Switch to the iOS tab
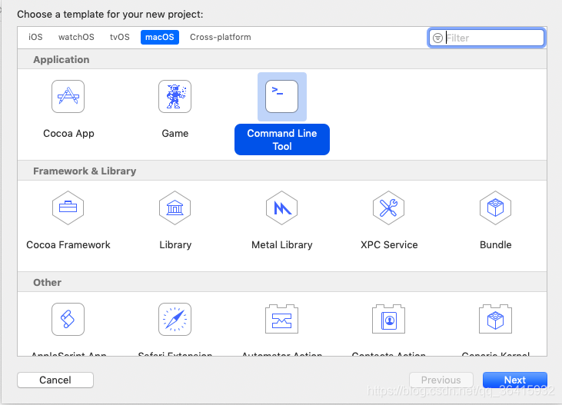The image size is (562, 405). pos(35,38)
